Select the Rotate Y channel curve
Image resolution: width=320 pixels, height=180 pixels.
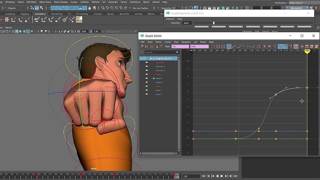coord(159,78)
